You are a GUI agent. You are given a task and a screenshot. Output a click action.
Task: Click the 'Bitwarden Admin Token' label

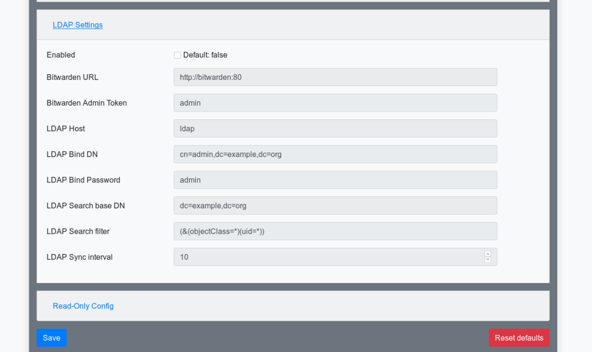pos(87,103)
